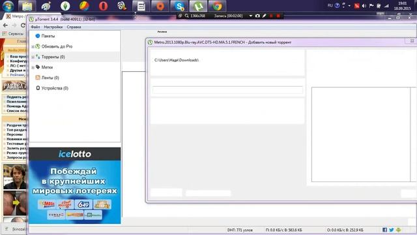417x235 pixels.
Task: Go back in the Chrome window
Action: point(5,25)
